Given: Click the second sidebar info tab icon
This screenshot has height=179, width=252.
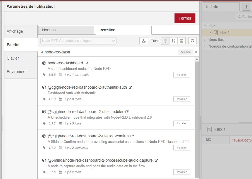Looking at the screenshot, I should pos(246,7).
